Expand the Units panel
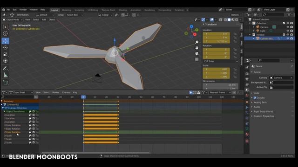This screenshot has width=298, height=167. [256, 93]
